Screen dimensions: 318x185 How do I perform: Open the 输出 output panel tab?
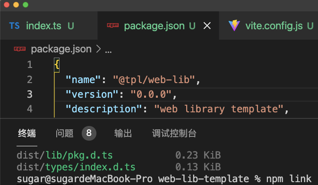123,134
